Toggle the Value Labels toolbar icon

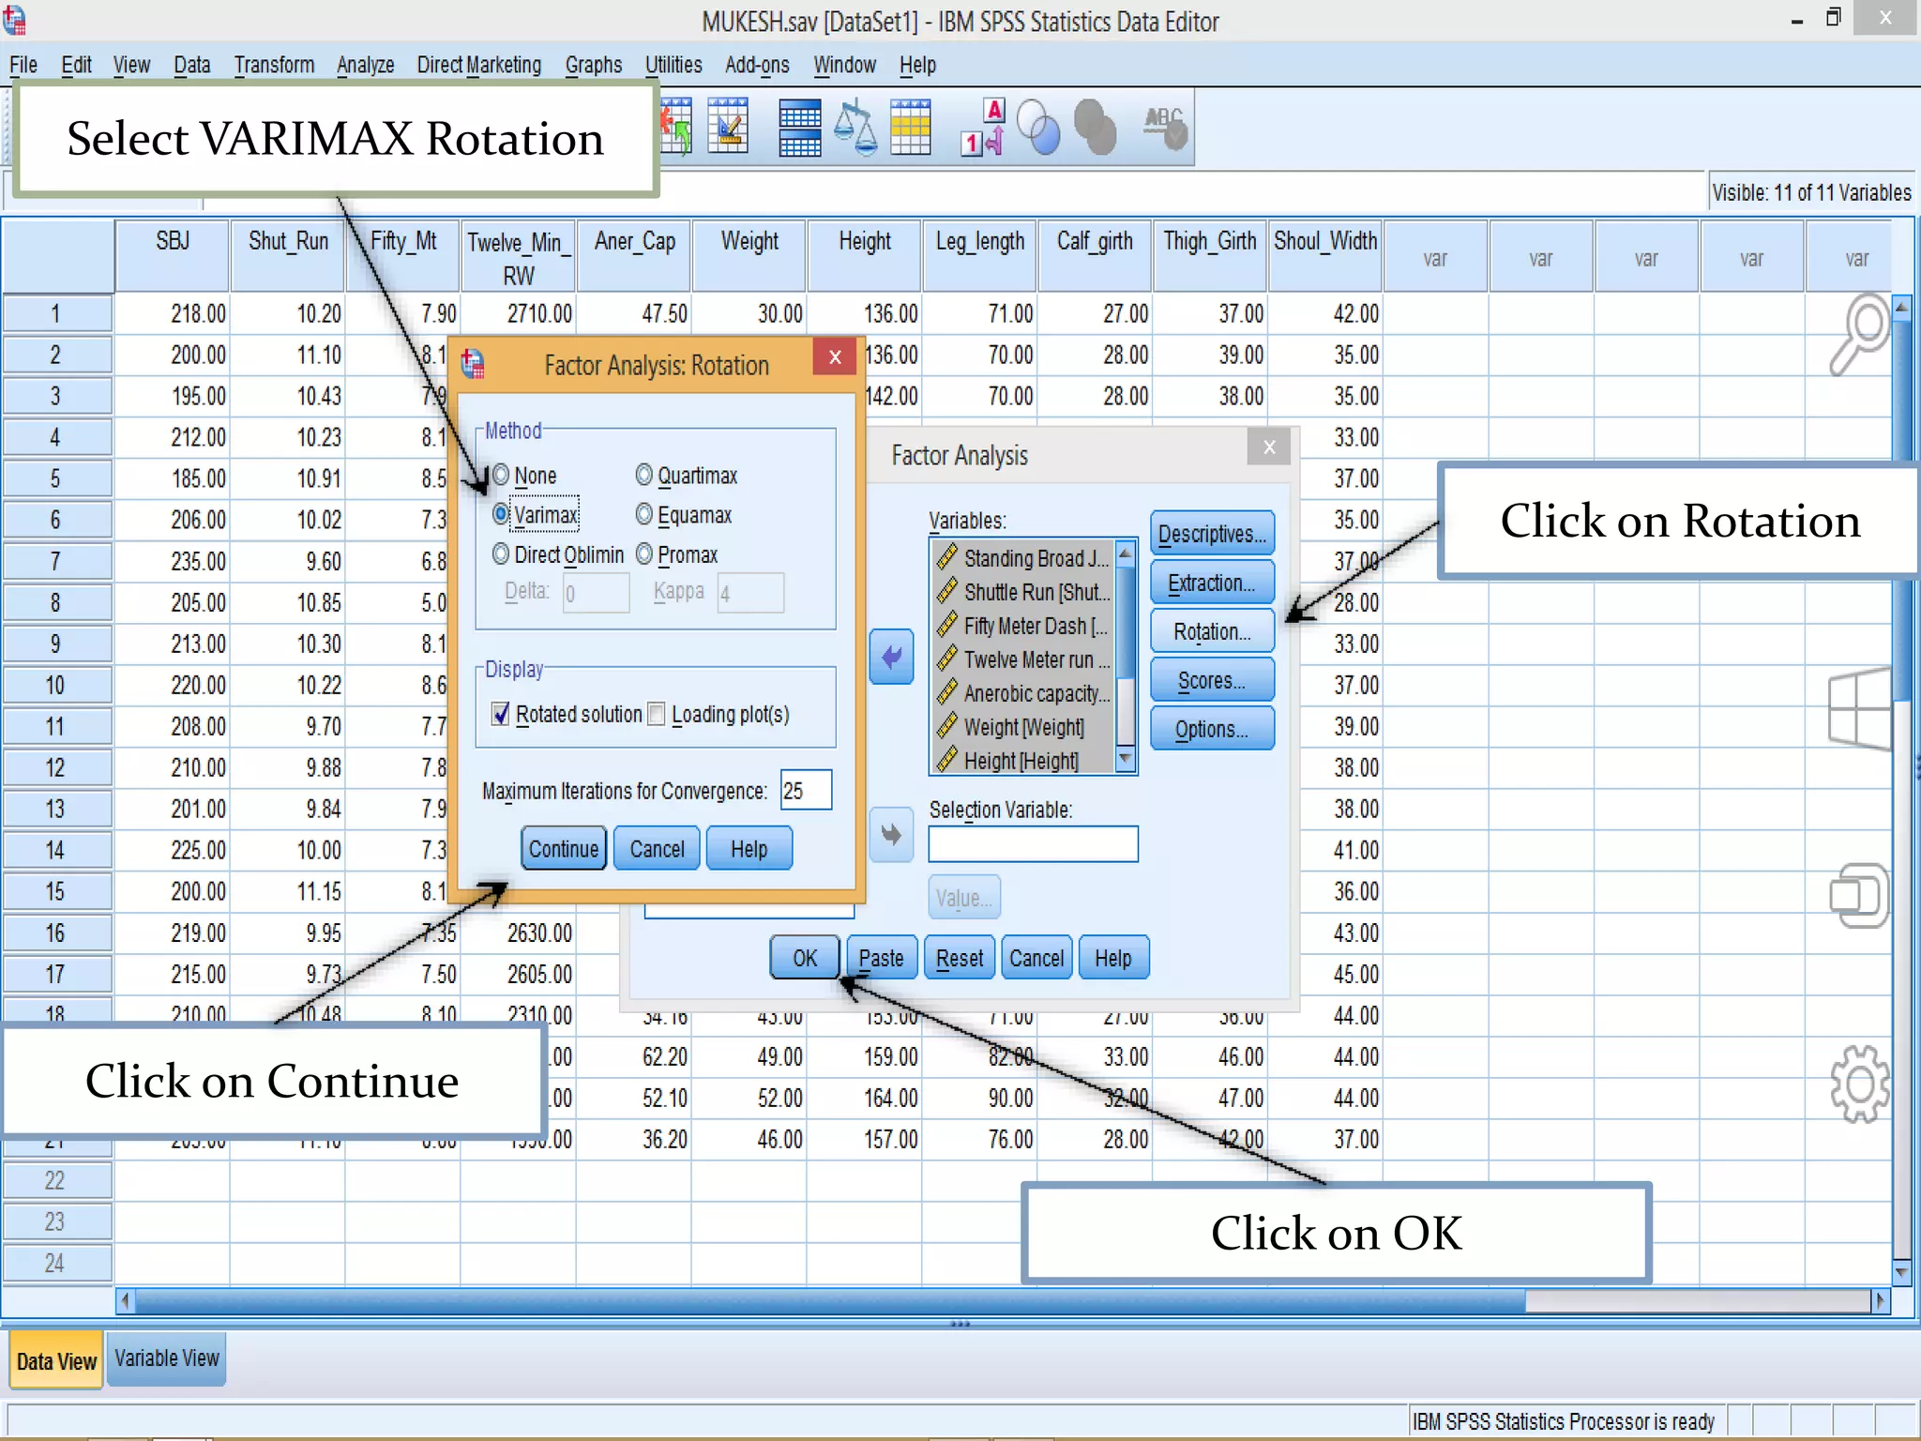coord(983,126)
